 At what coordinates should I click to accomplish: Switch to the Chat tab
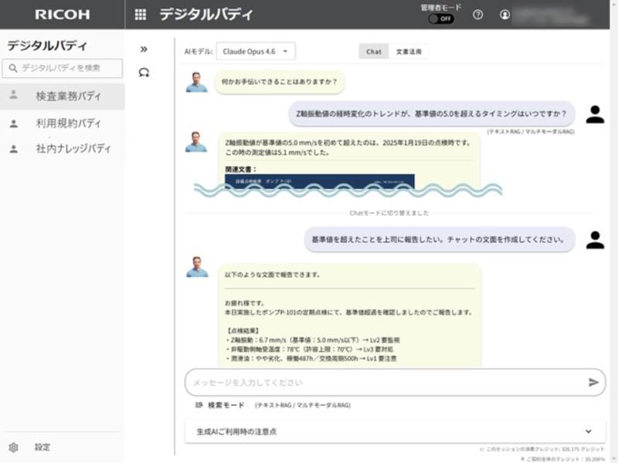coord(373,52)
